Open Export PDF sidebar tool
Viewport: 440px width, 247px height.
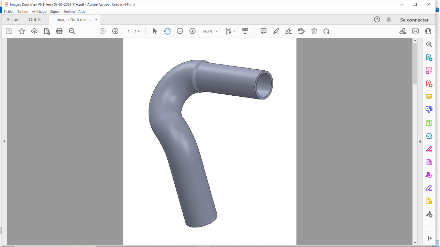tap(429, 58)
